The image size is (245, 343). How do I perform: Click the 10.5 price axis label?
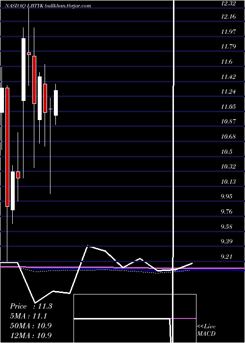226,151
